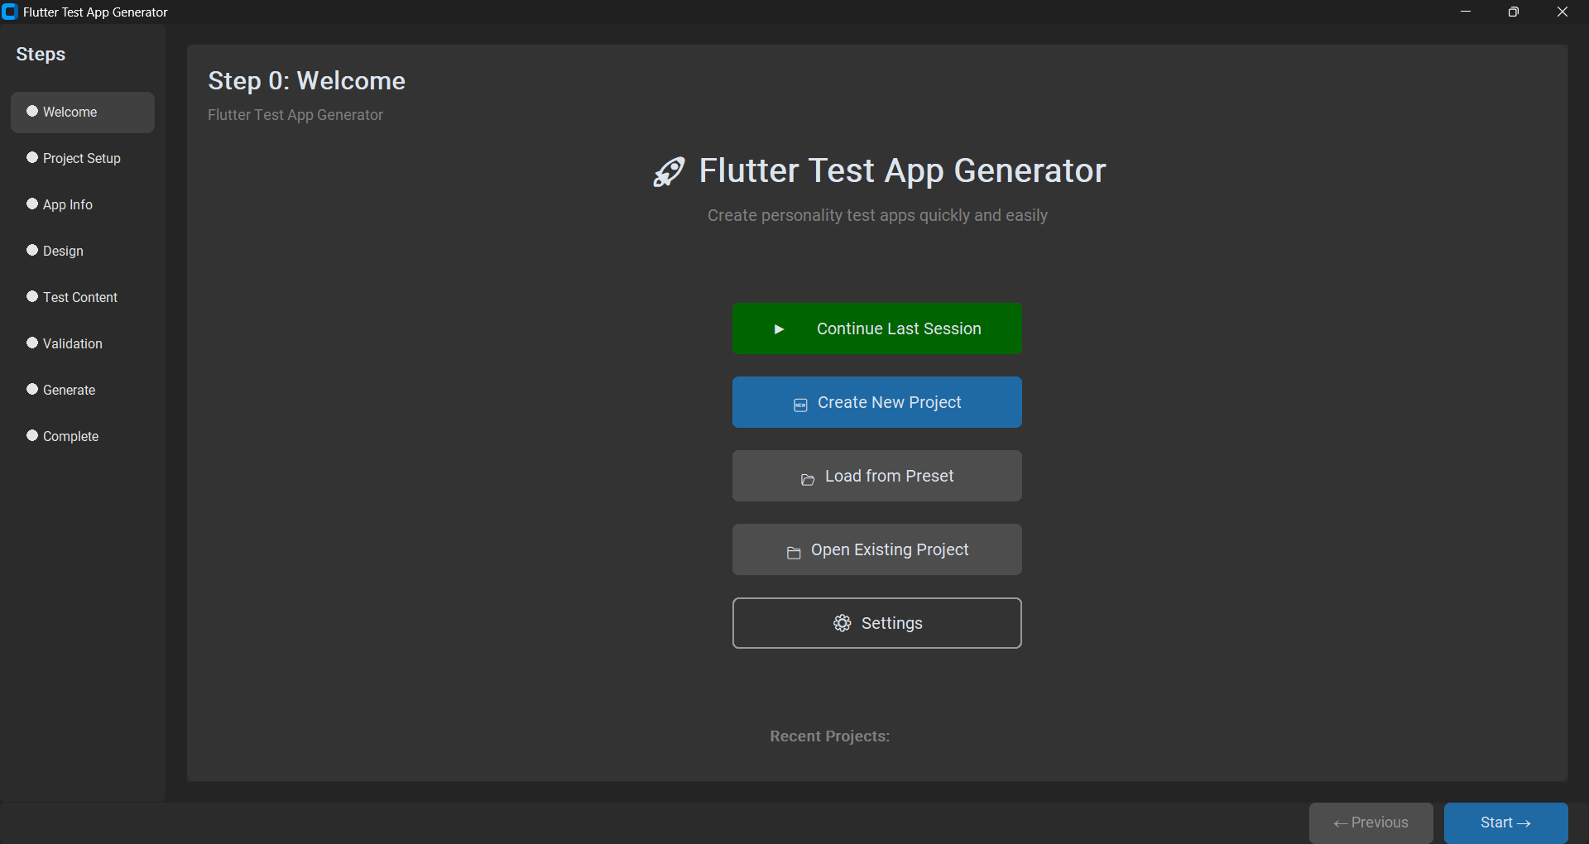Select the Project Setup step
The image size is (1589, 844).
tap(81, 158)
